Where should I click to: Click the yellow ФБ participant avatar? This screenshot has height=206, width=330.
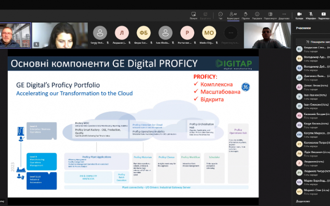click(x=144, y=33)
